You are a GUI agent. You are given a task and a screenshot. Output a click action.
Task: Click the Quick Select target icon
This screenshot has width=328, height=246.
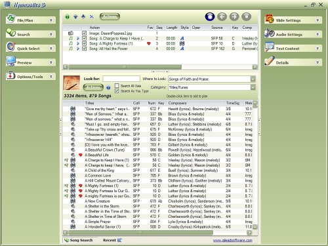(x=10, y=47)
